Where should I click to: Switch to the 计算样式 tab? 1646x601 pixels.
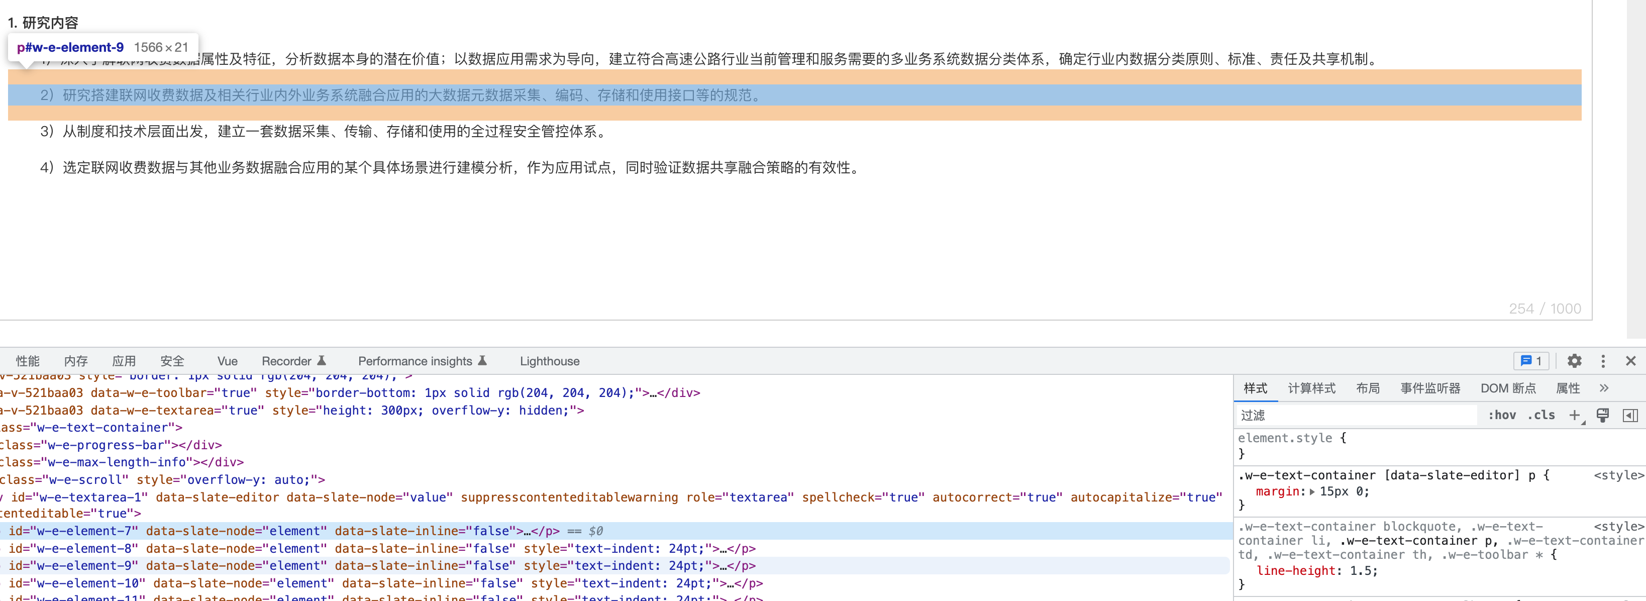1311,387
